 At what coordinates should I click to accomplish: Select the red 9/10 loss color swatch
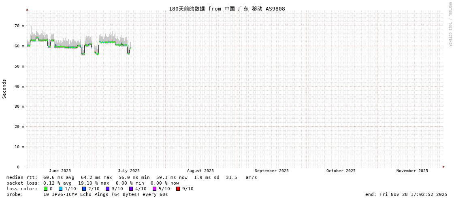pos(178,189)
